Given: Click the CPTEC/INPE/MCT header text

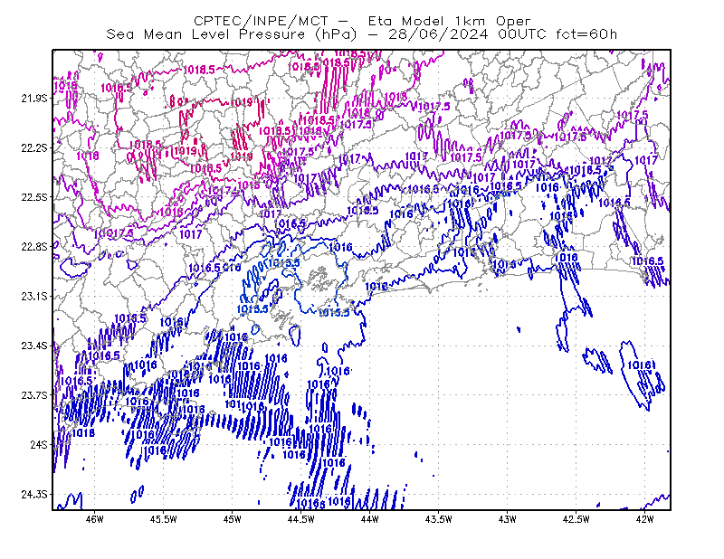Looking at the screenshot, I should (x=261, y=21).
